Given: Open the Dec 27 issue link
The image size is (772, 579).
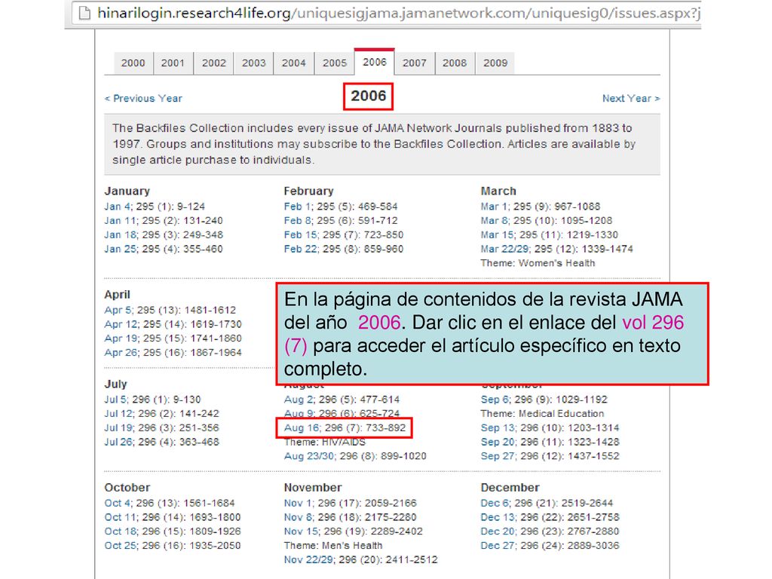Looking at the screenshot, I should click(498, 547).
